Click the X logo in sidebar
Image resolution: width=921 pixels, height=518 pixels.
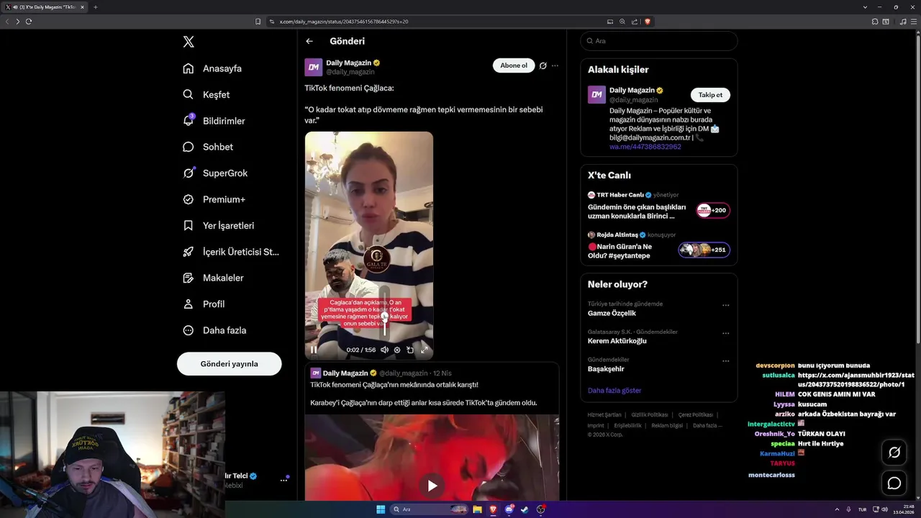click(x=189, y=42)
